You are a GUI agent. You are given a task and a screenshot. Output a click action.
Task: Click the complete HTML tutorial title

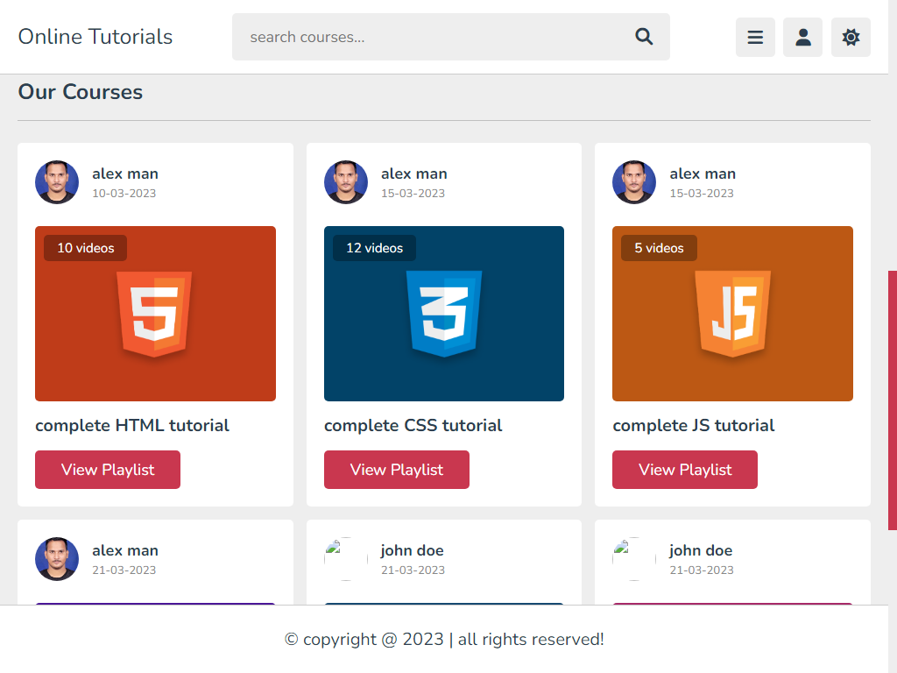click(132, 425)
